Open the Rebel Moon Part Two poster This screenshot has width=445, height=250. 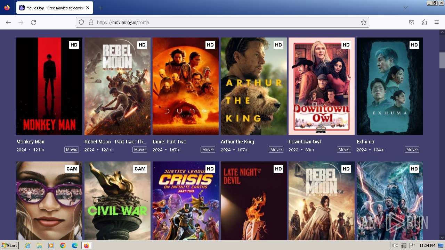(118, 86)
